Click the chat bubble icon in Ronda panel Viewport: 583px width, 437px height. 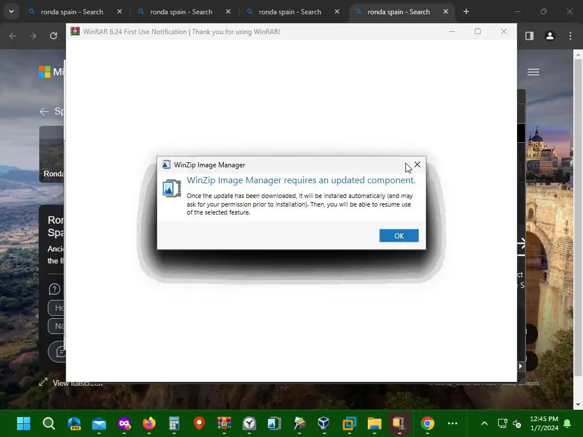click(x=60, y=352)
